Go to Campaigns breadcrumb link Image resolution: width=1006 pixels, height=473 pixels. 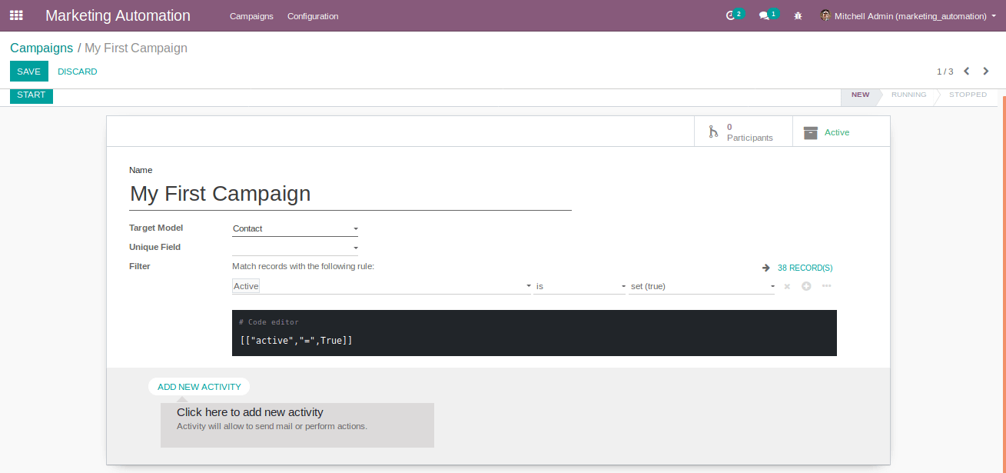(x=42, y=48)
